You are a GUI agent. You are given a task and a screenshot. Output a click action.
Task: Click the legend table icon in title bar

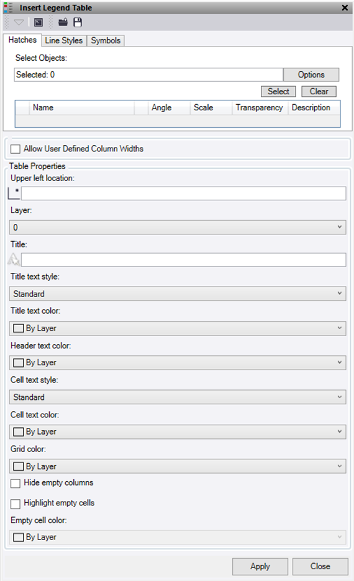coord(8,7)
